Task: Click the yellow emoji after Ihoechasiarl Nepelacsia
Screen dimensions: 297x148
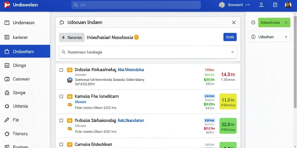Action: [x=136, y=37]
